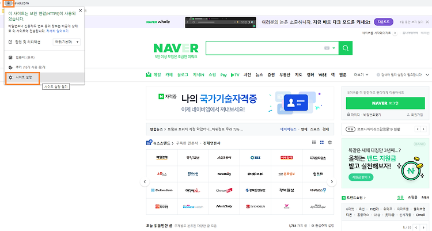This screenshot has width=432, height=231.
Task: Open the 디지털타임스 press logo
Action: pos(317,158)
